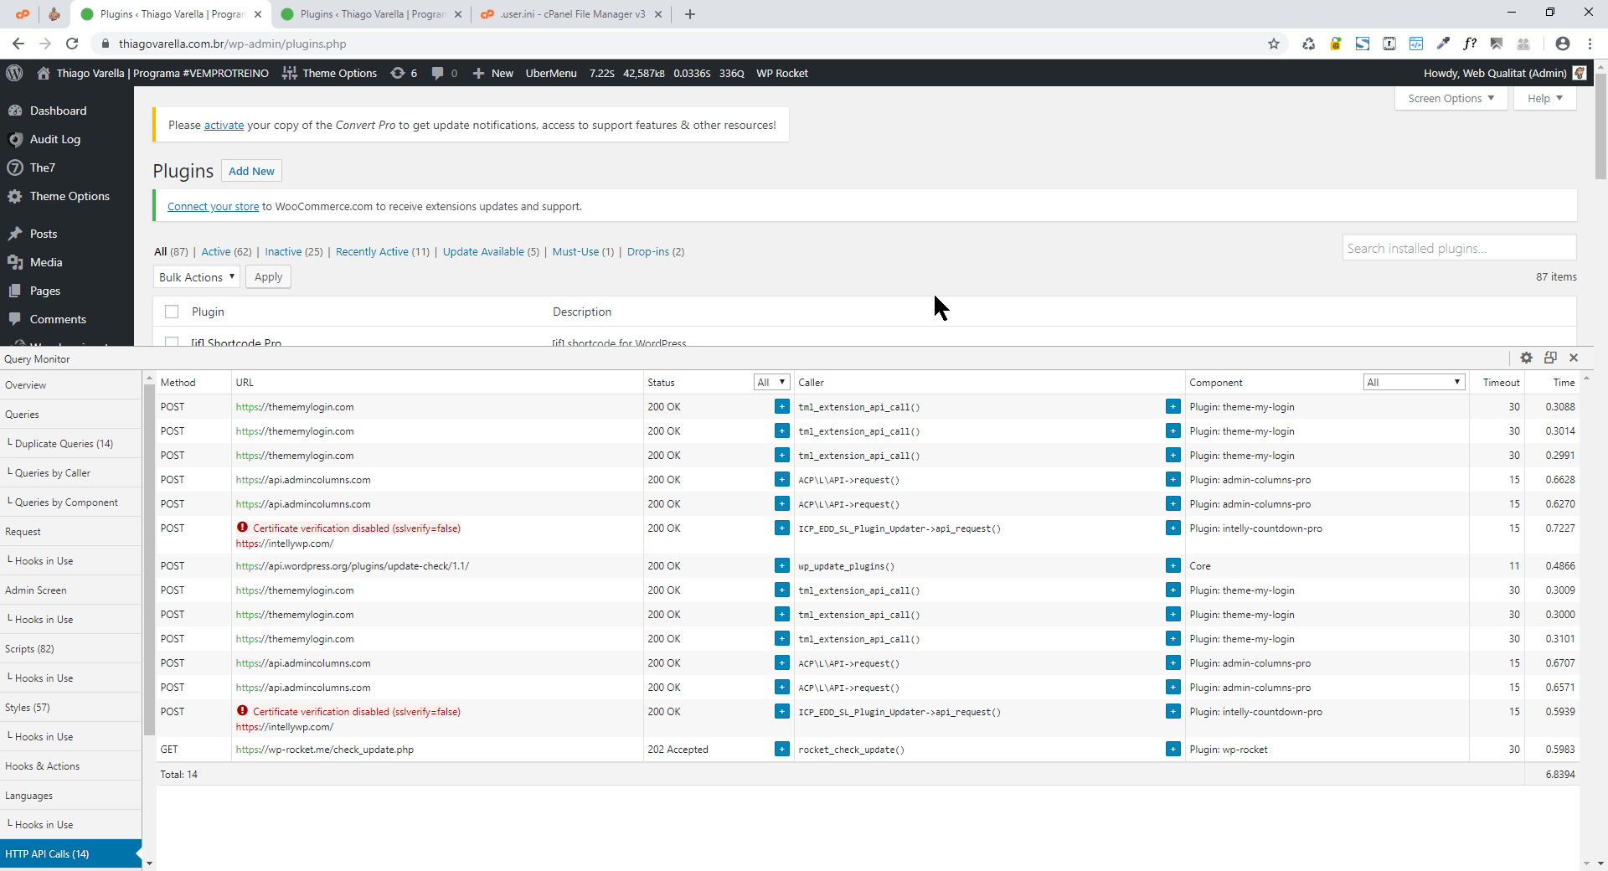The image size is (1608, 871).
Task: Open the Component filter dropdown
Action: coord(1414,383)
